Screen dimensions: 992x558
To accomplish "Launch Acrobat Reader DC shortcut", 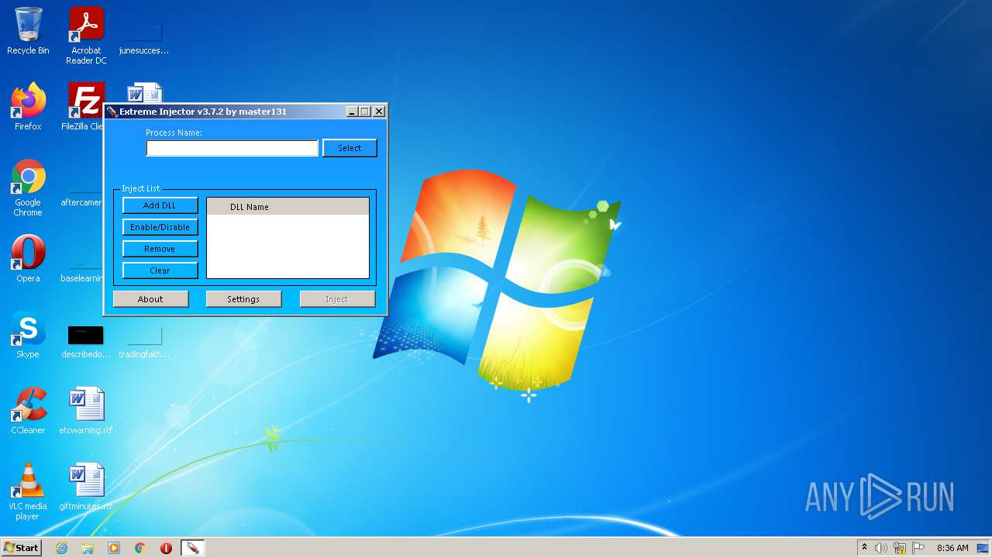I will pyautogui.click(x=86, y=36).
